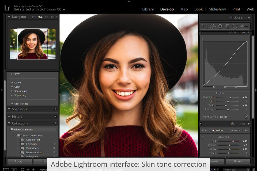Image resolution: width=257 pixels, height=171 pixels.
Task: Select the Adjustment Brush tool
Action: (x=244, y=26)
